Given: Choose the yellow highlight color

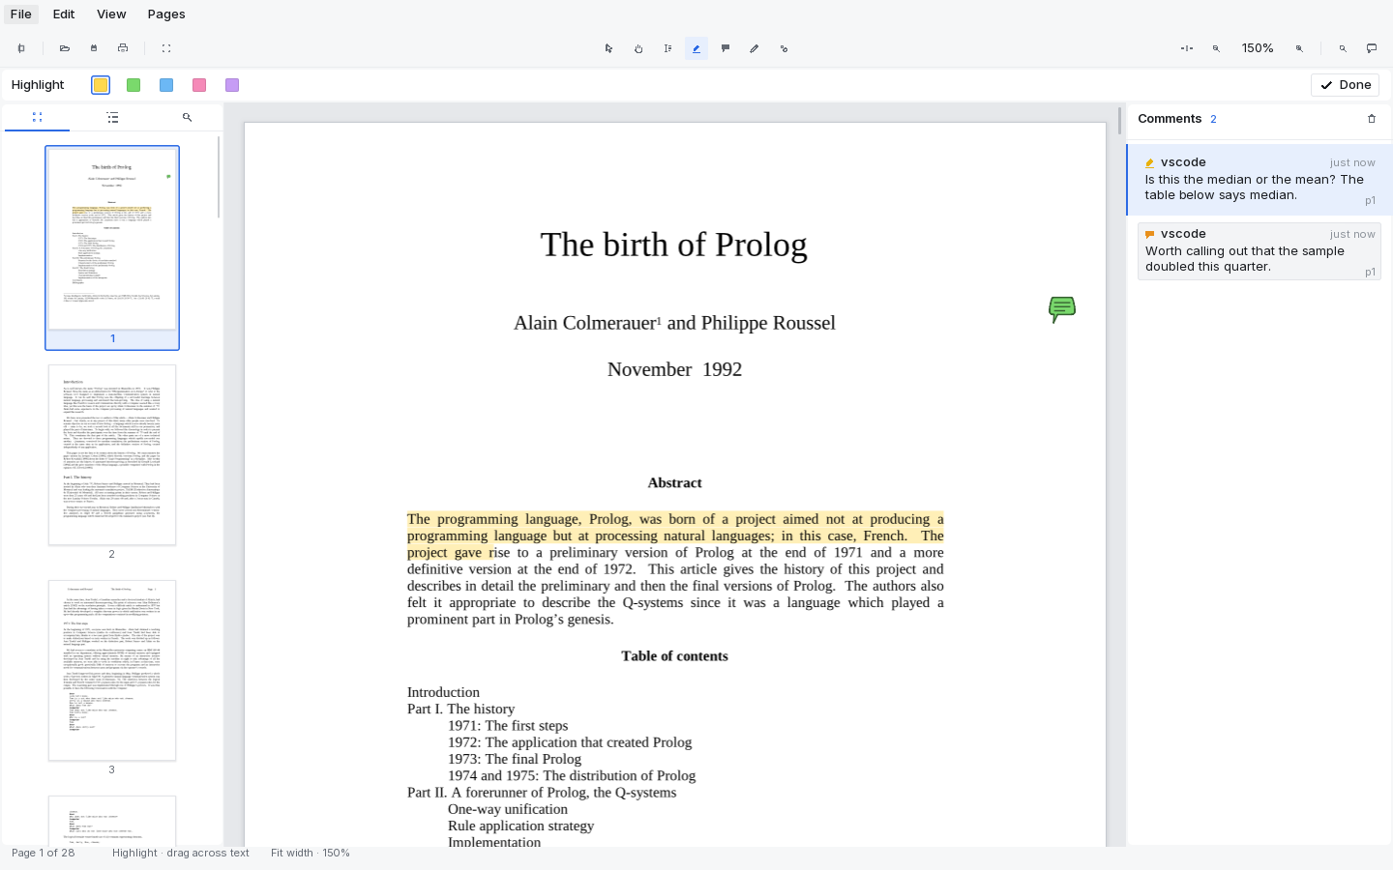Looking at the screenshot, I should coord(101,85).
